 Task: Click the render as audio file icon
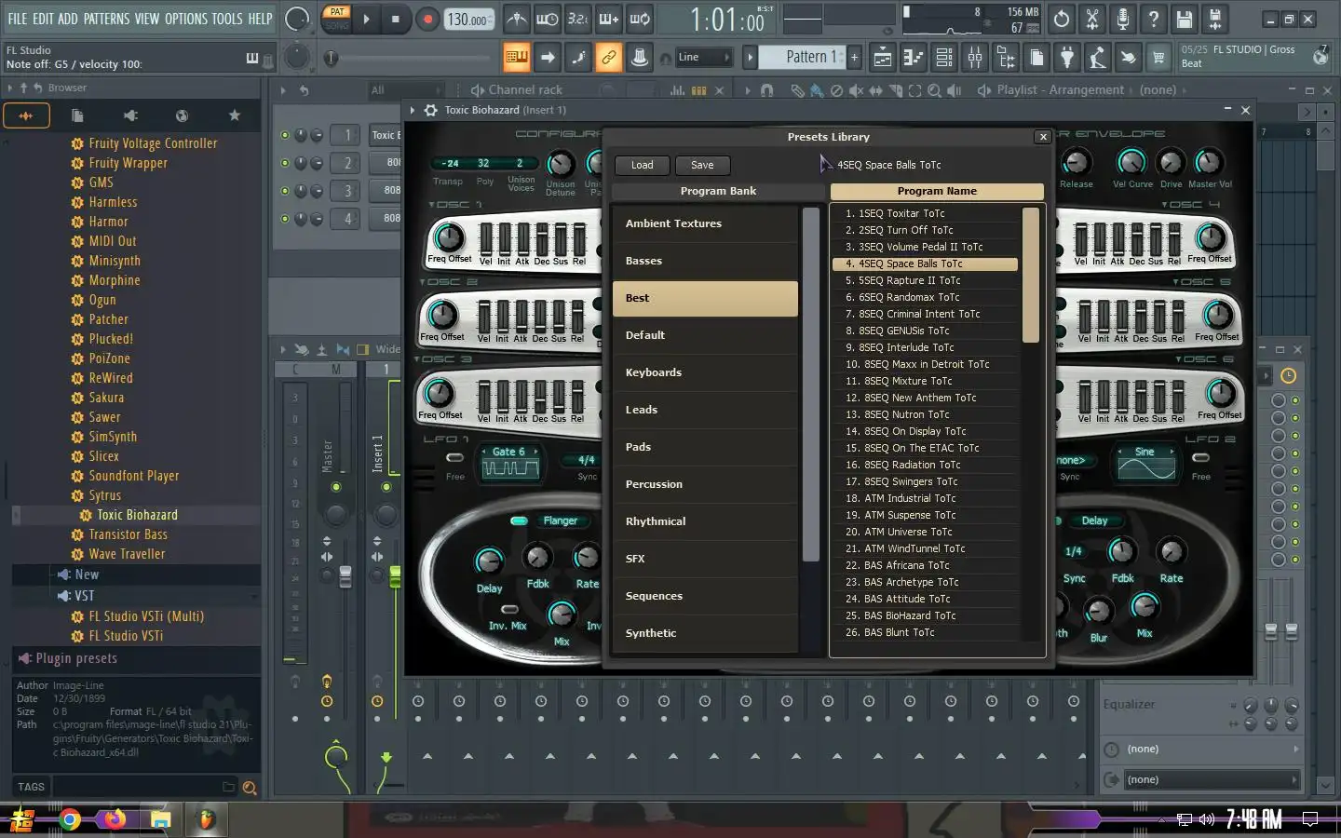click(1214, 19)
